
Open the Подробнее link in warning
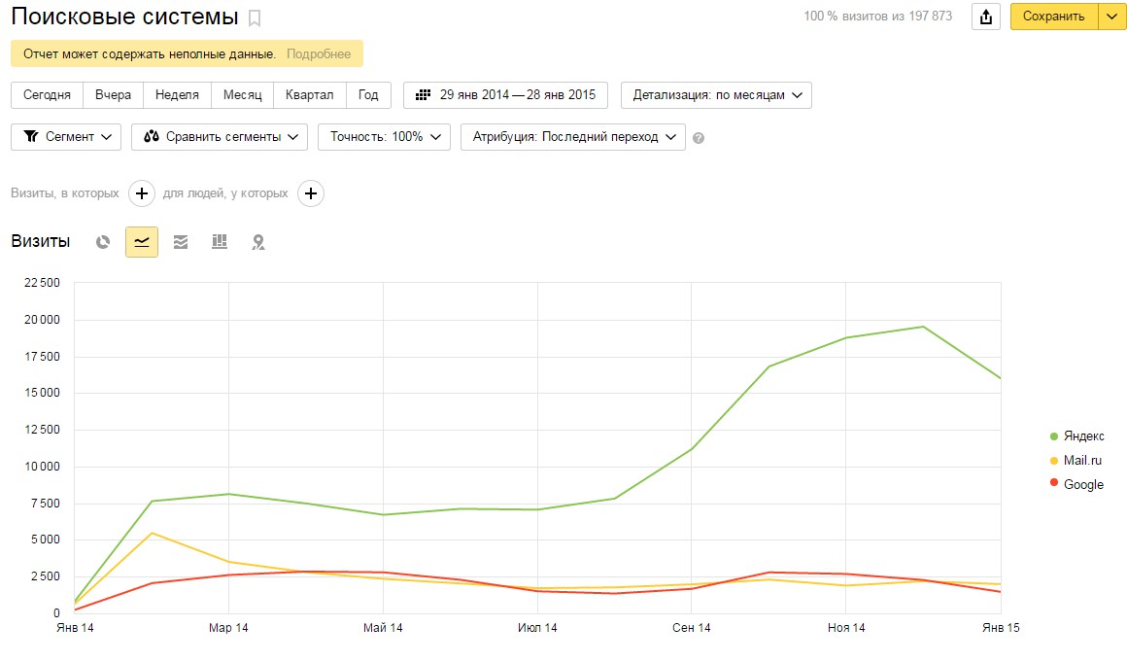coord(319,54)
